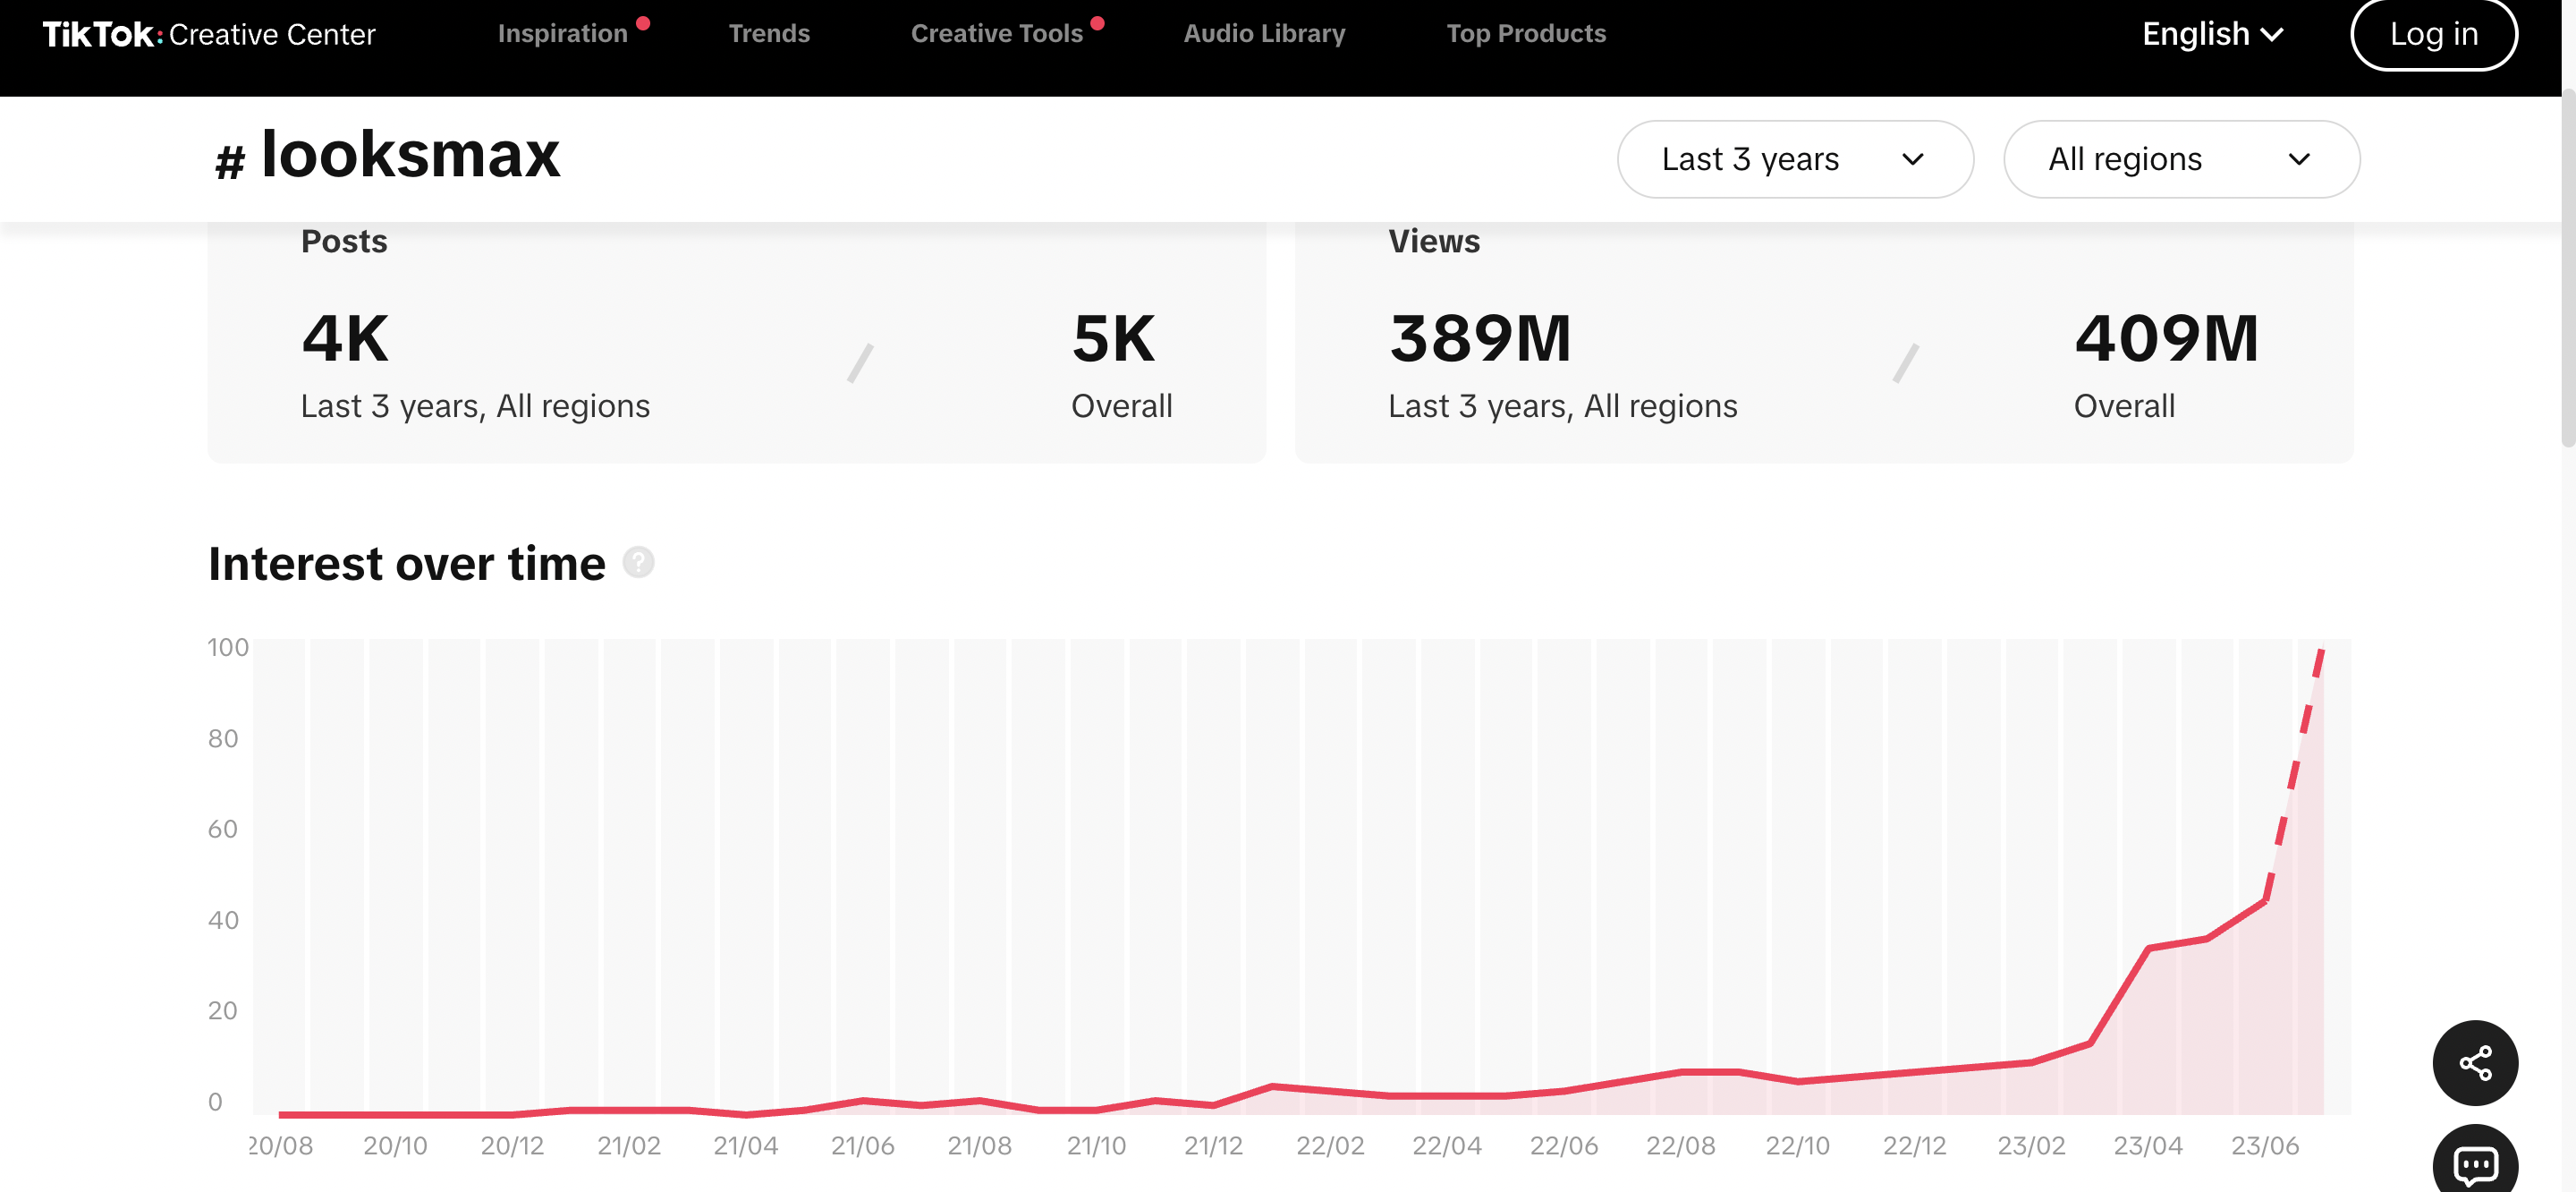The image size is (2576, 1192).
Task: Click the chart peak near 23/06
Action: pyautogui.click(x=2321, y=651)
